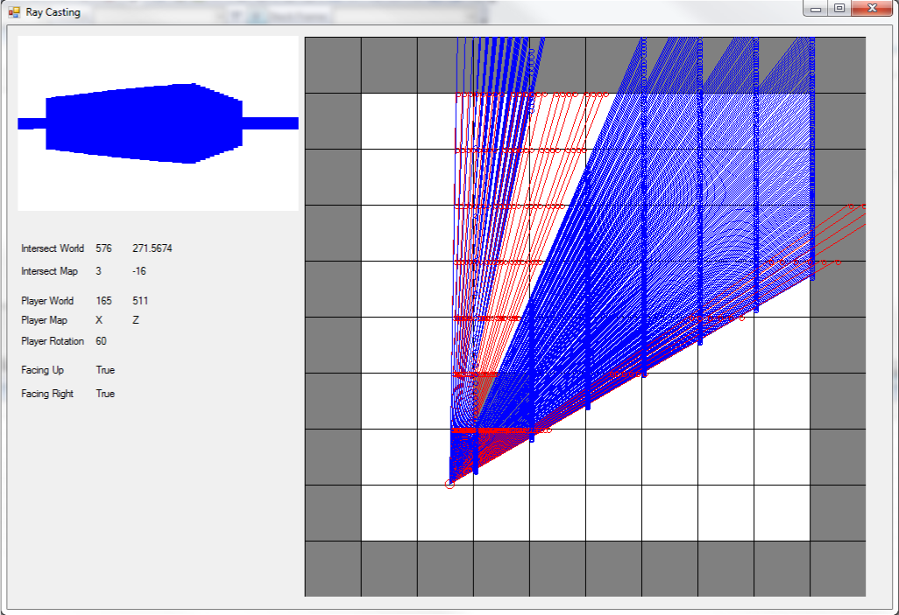Click the 'Intersect World' label
The image size is (899, 615).
pos(52,248)
